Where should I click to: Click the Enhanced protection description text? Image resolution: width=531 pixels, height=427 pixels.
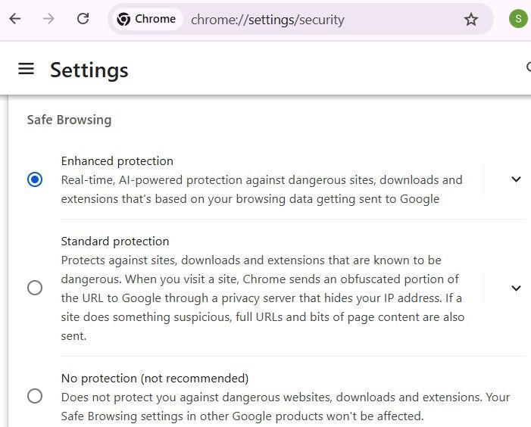click(261, 189)
